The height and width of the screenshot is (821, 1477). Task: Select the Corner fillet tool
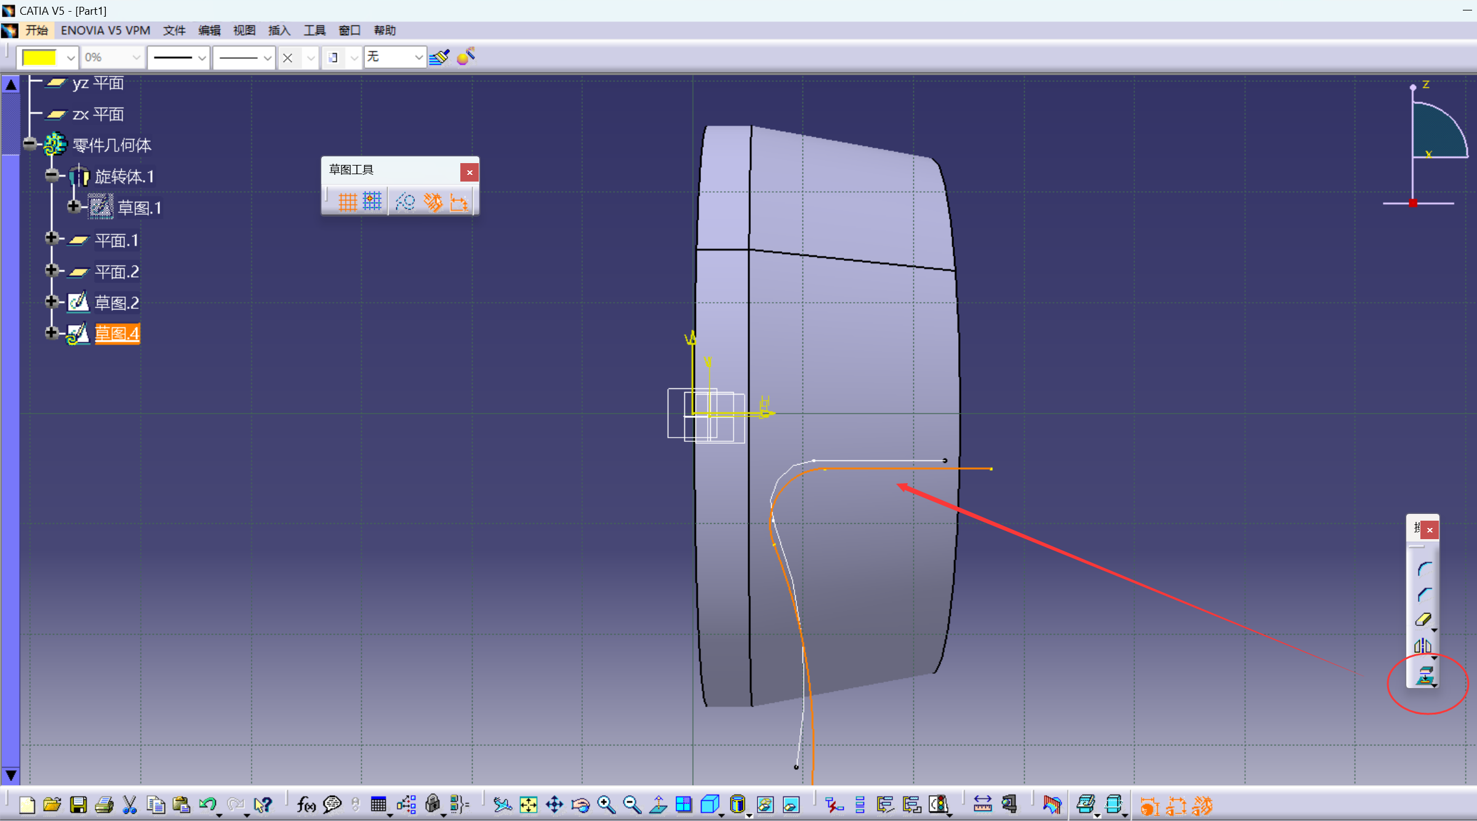pyautogui.click(x=1424, y=569)
